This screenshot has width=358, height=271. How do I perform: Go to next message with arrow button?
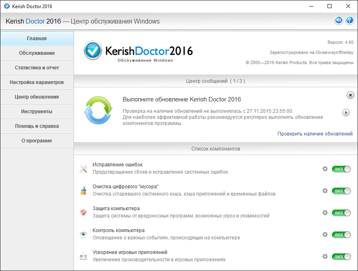(x=346, y=113)
